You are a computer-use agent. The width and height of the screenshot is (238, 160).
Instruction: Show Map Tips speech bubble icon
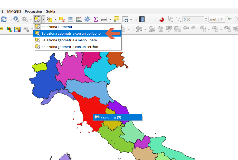click(117, 19)
